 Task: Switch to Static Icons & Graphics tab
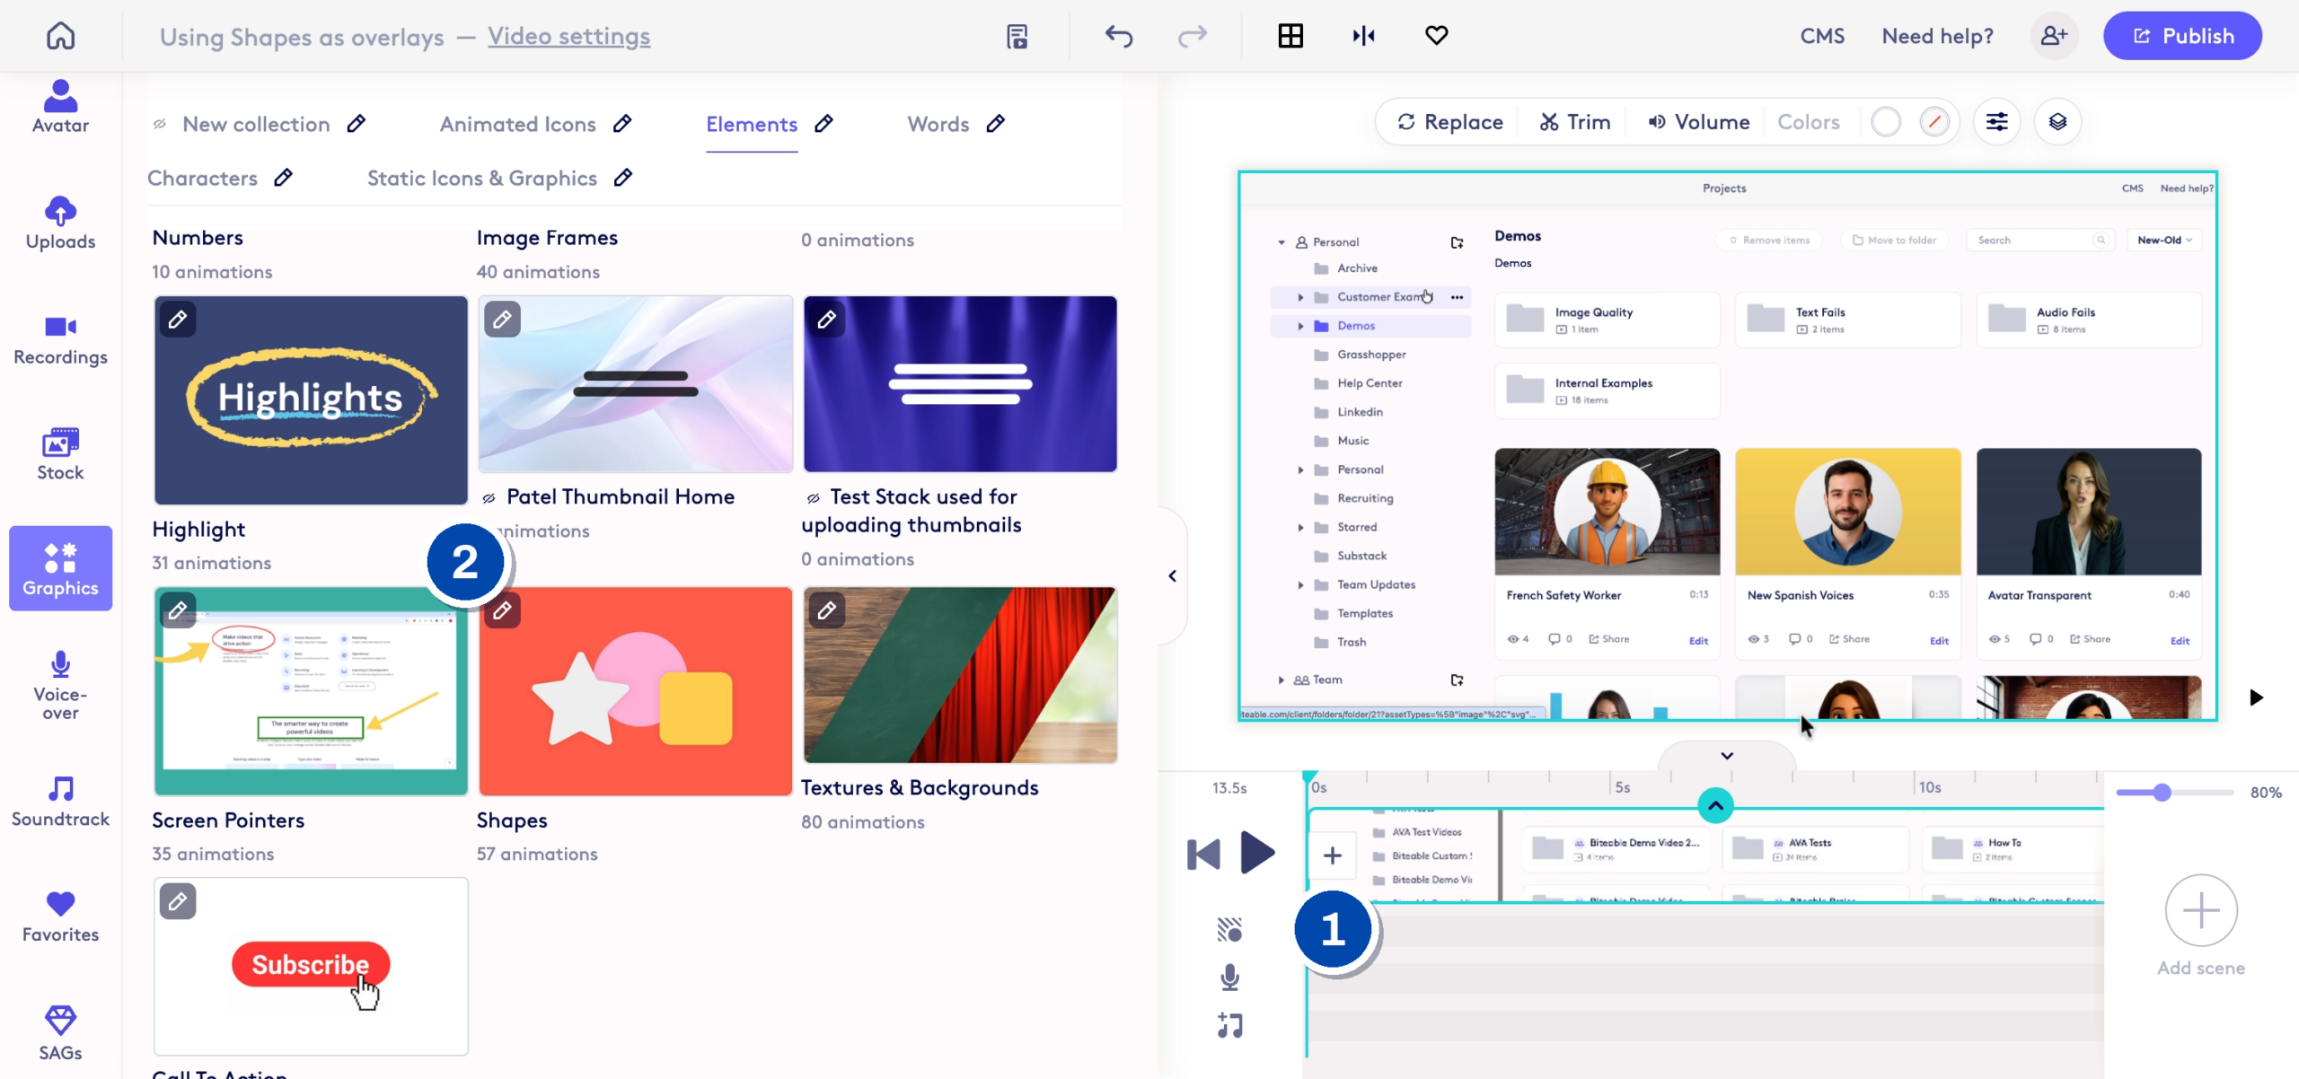click(x=482, y=178)
